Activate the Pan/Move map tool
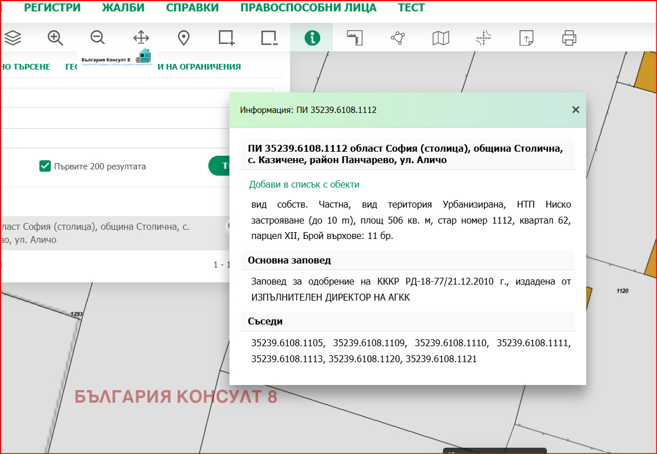Viewport: 657px width, 454px height. coord(140,38)
